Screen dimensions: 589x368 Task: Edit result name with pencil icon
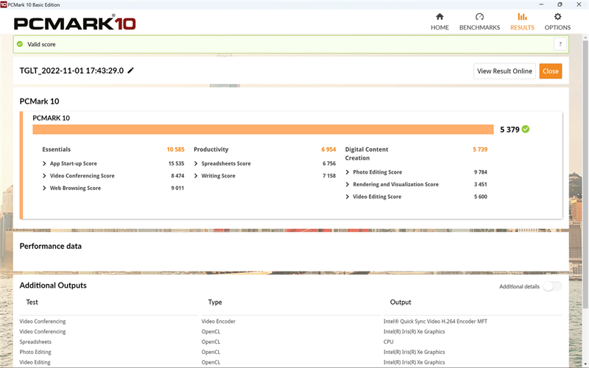tap(131, 71)
